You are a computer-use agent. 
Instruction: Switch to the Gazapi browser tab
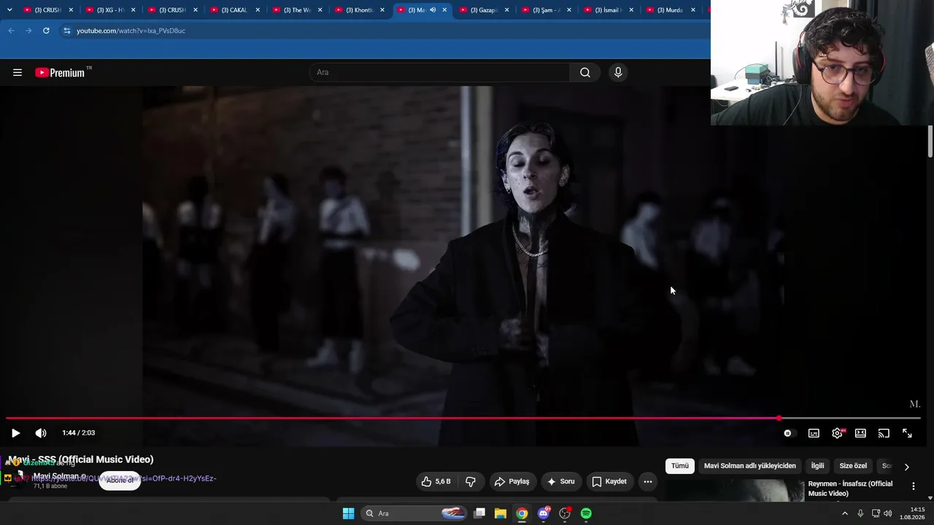pyautogui.click(x=482, y=10)
